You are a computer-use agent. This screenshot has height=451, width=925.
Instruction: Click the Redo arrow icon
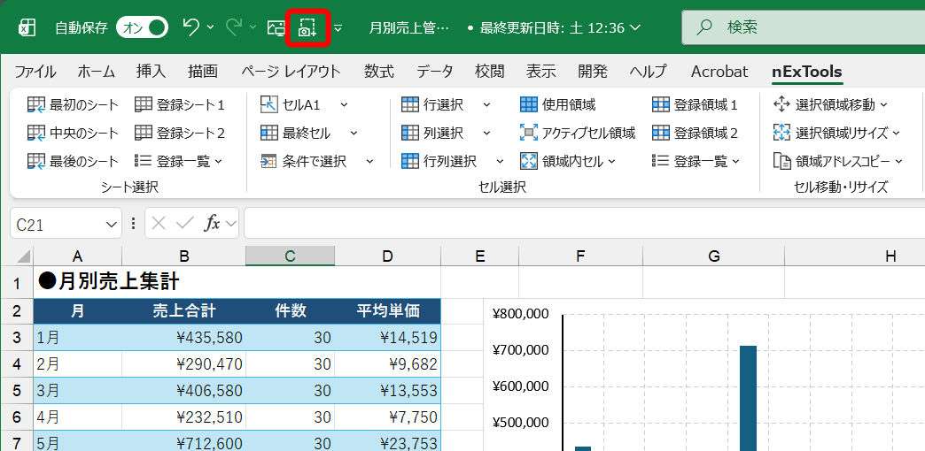[x=234, y=27]
